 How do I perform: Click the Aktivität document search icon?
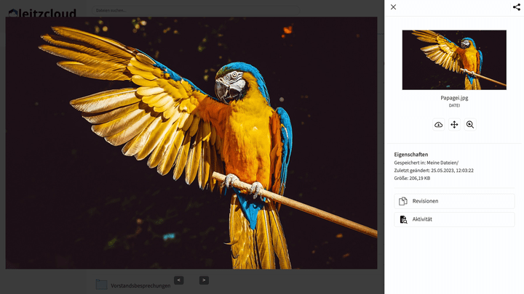click(403, 219)
